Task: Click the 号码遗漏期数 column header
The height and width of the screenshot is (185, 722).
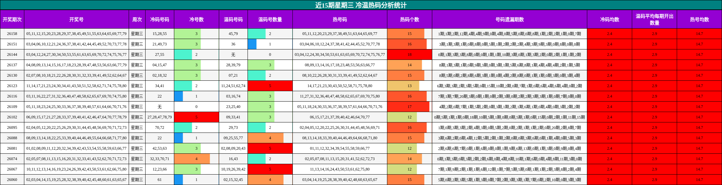Action: 510,20
